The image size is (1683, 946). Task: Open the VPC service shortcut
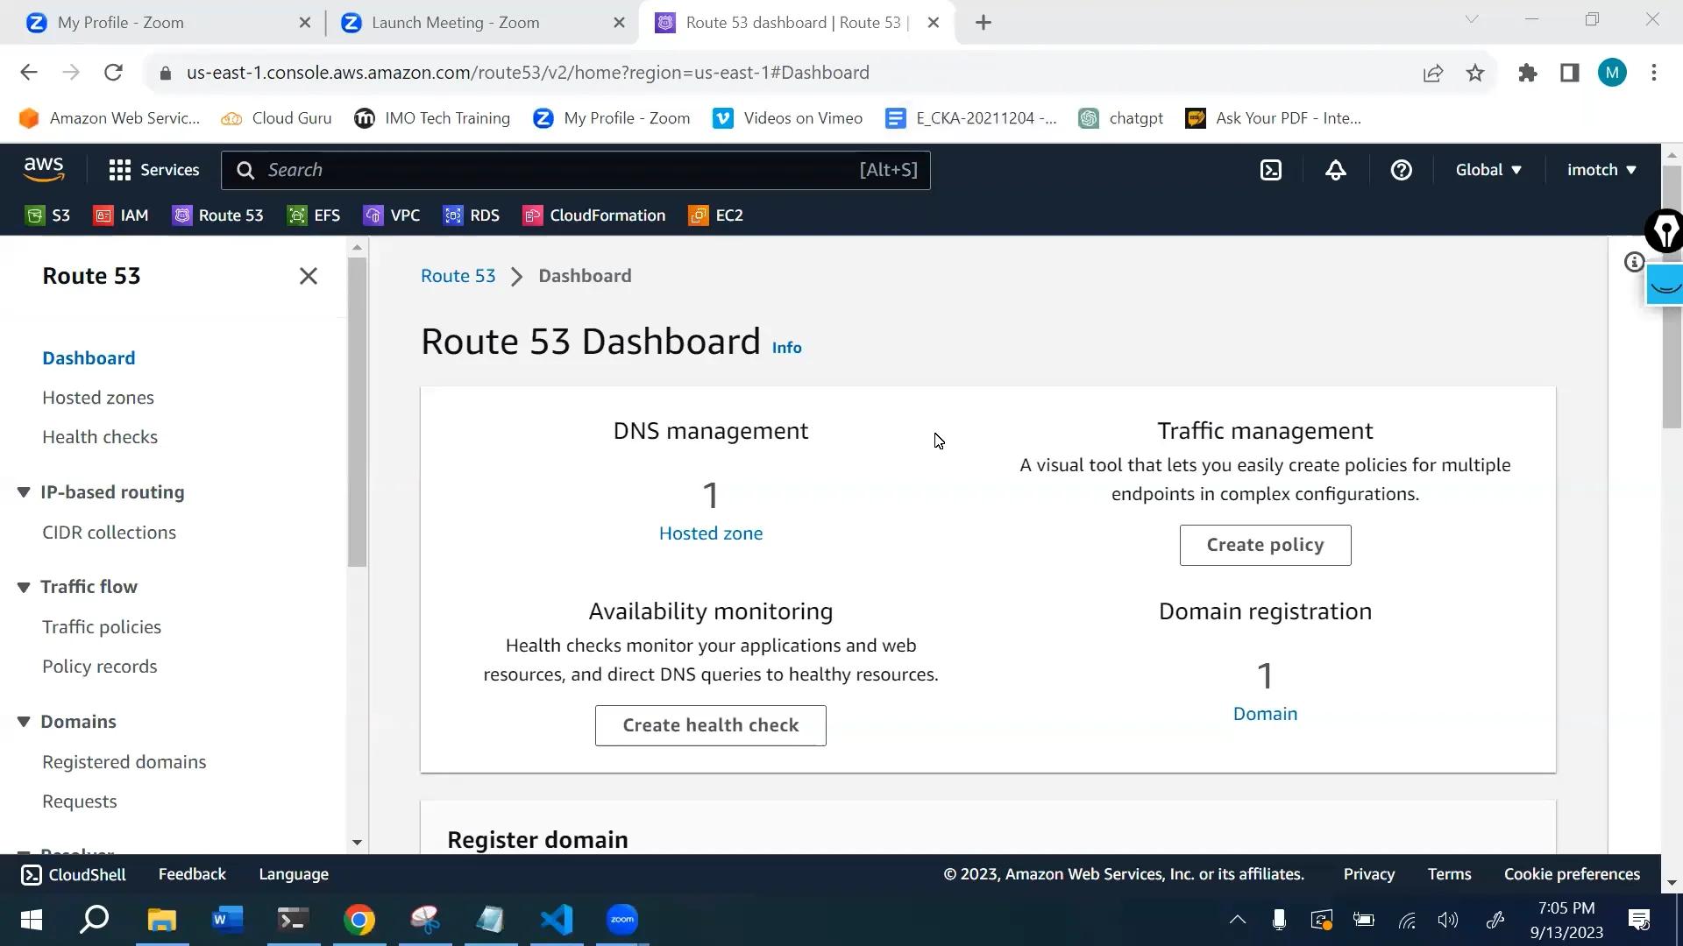point(391,215)
